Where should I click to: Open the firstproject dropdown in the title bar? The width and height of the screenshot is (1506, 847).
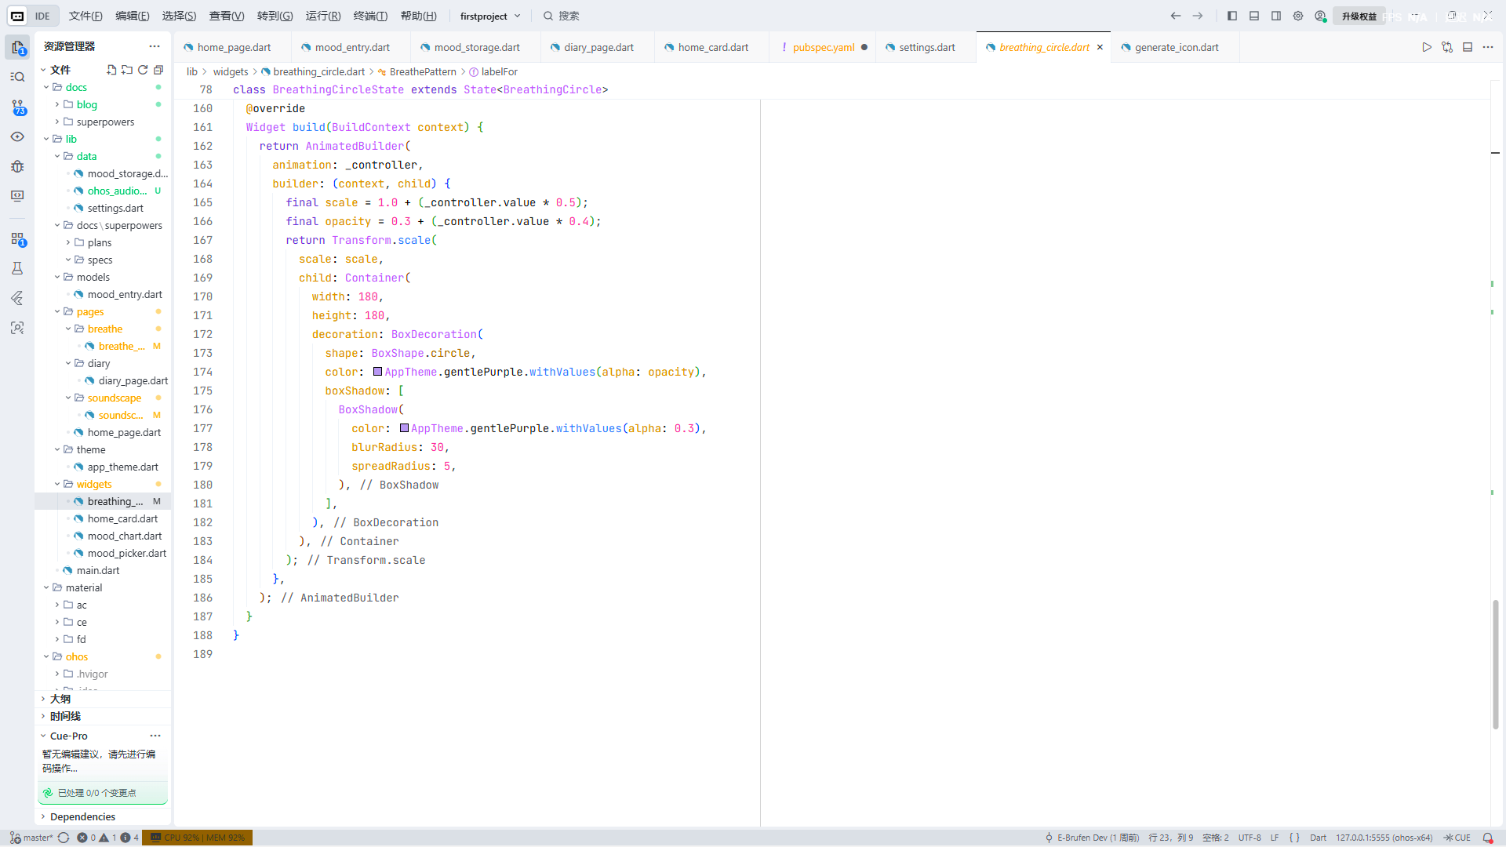click(490, 16)
